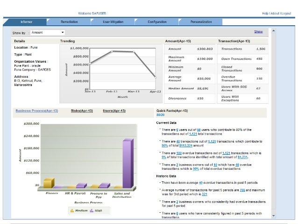Open the User Mitigation tab
The image size is (298, 224).
113,22
